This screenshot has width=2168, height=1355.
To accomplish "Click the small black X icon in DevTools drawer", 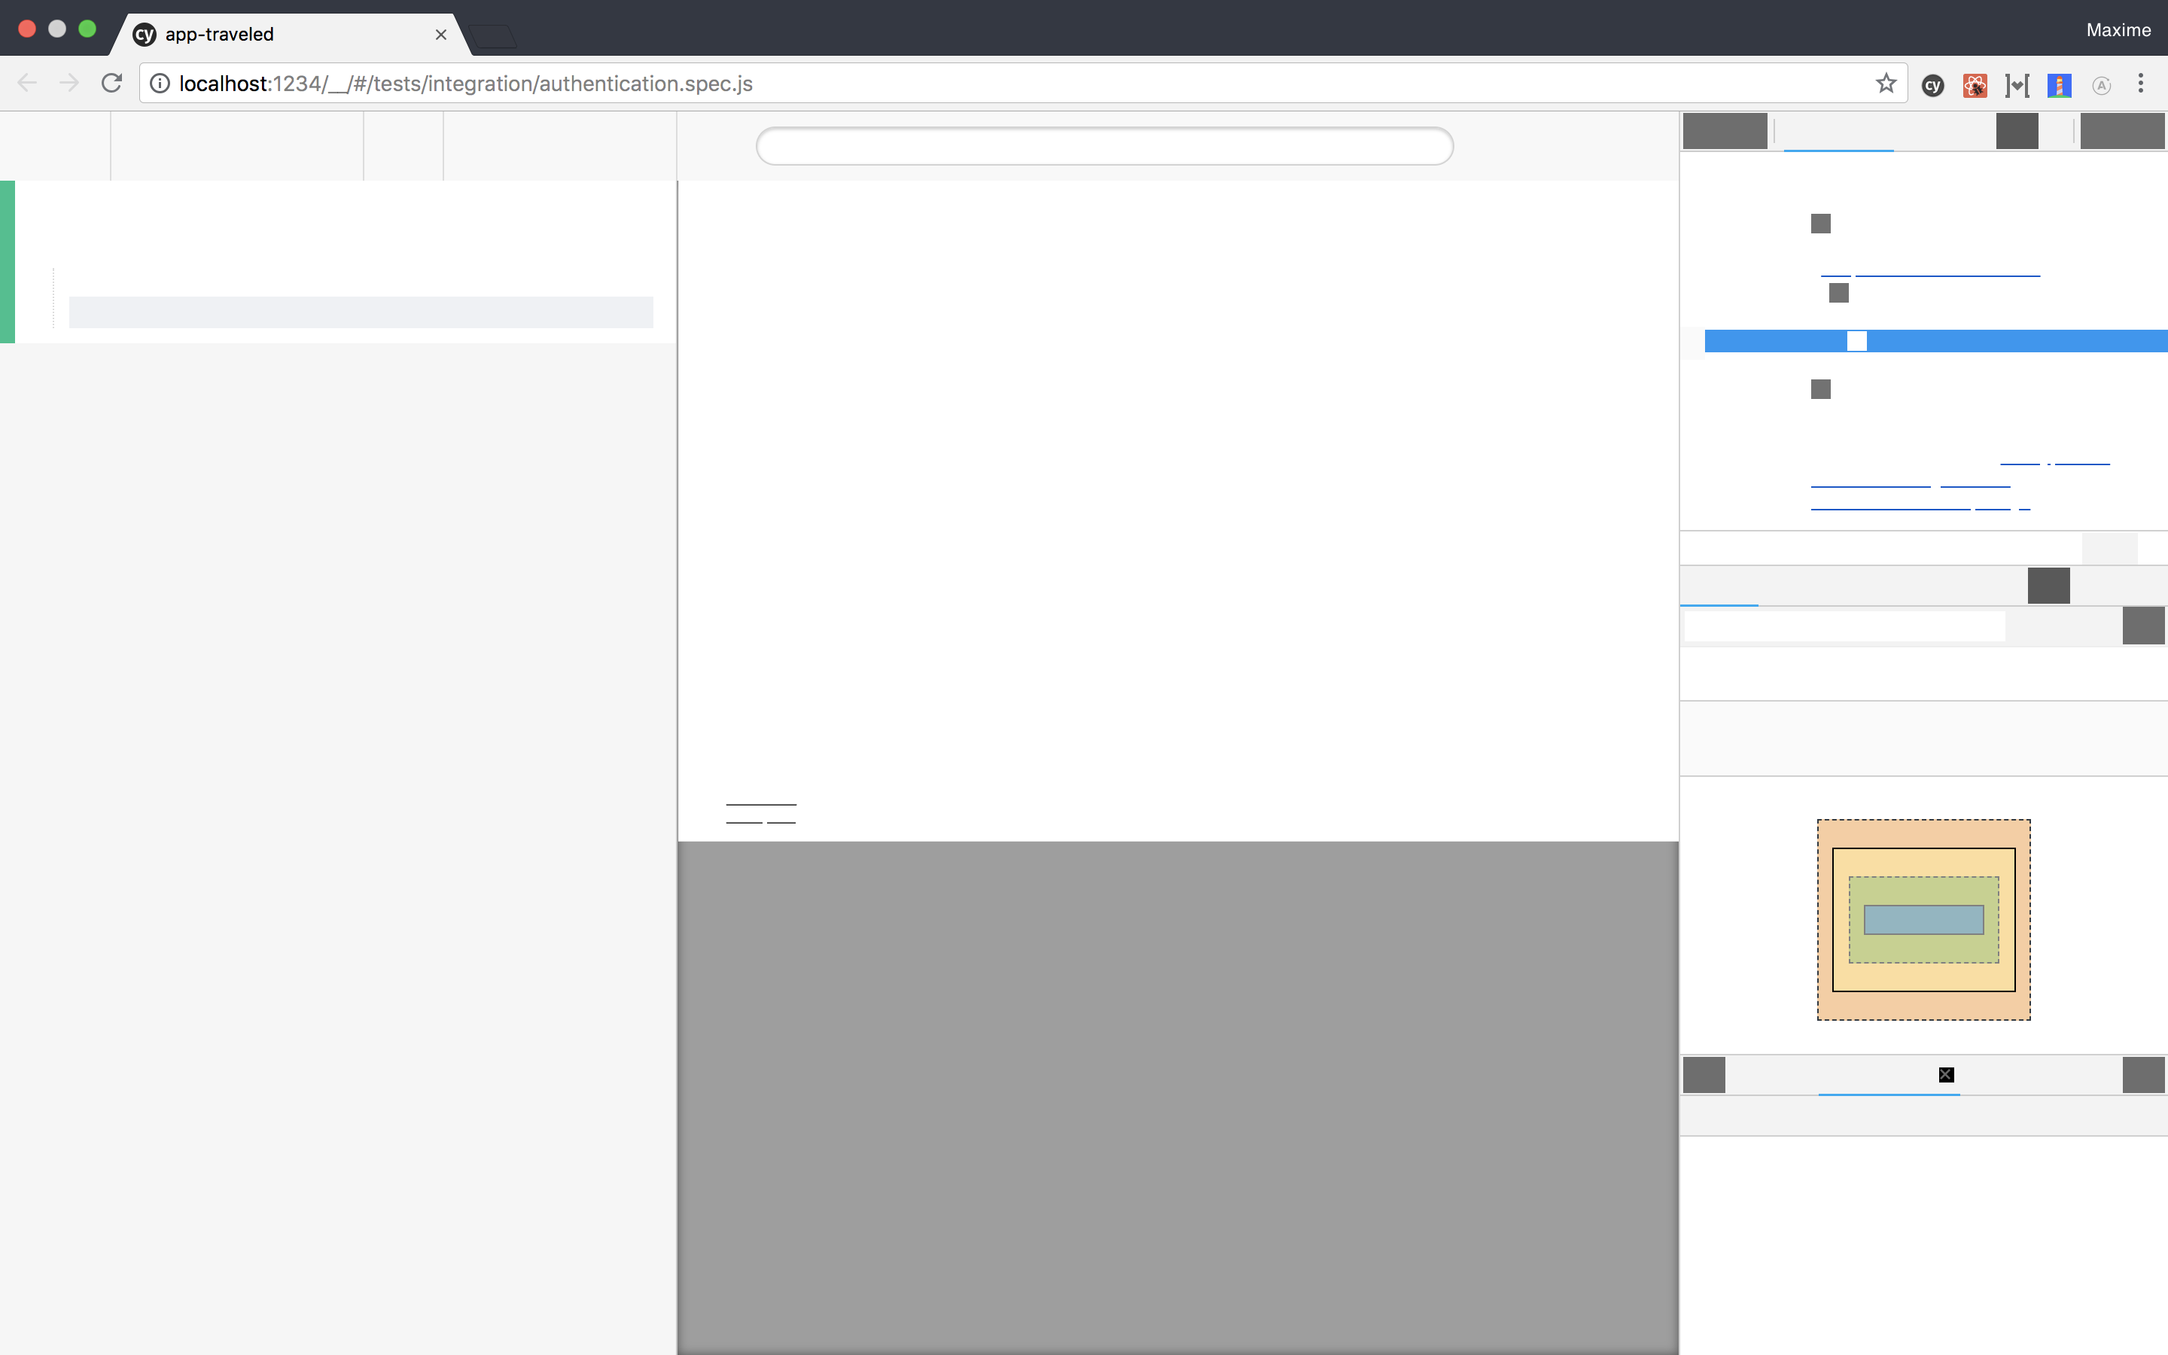I will coord(1946,1074).
